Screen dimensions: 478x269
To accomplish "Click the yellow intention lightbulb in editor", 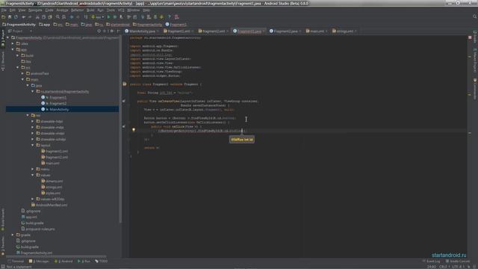I will pos(134,130).
